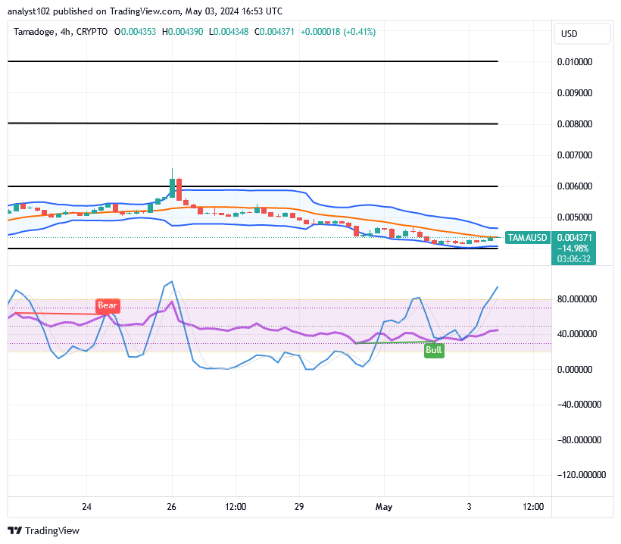Click the rightmost 12:00 time label

pos(533,507)
